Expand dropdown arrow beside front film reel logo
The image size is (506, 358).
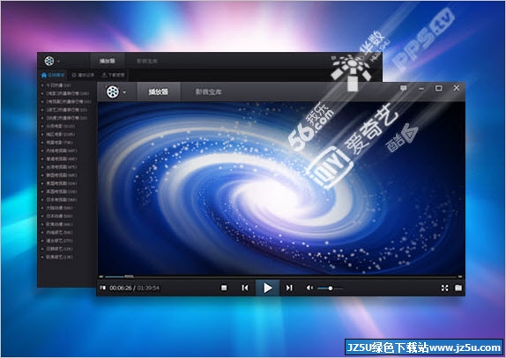[x=124, y=92]
